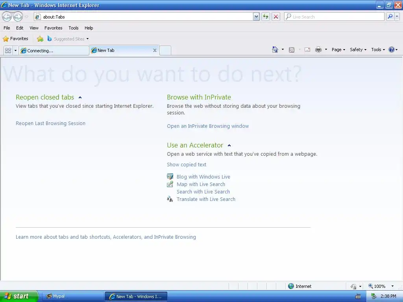Click the keyboard icon in taskbar

[358, 296]
